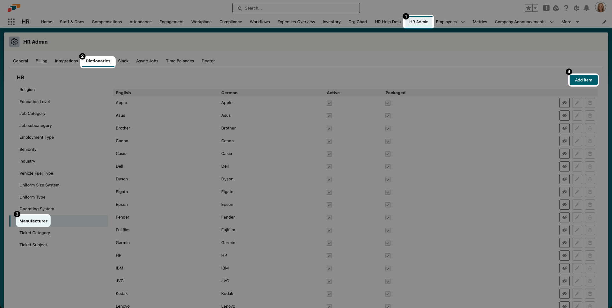
Task: Open notifications bell
Action: 586,8
